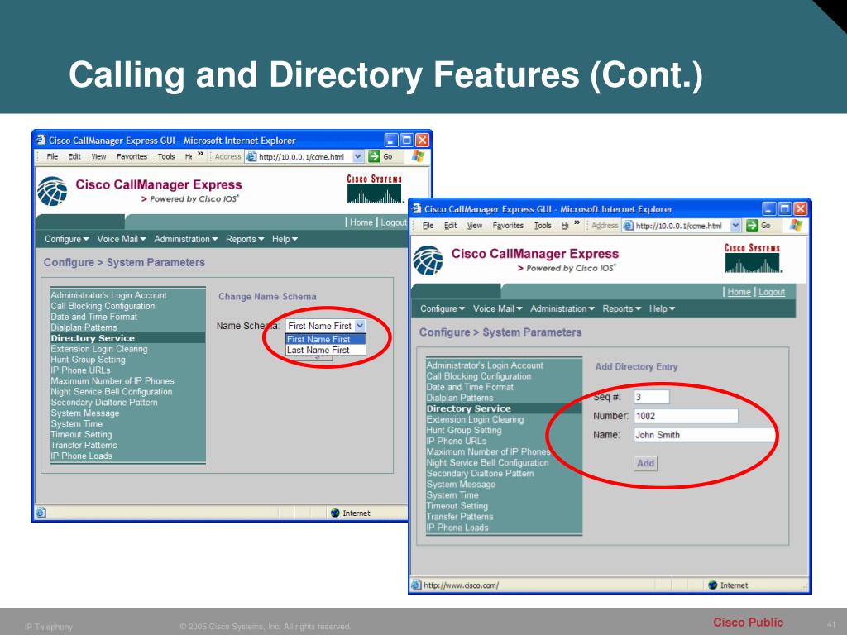Select Administrator's Login Account in Add Directory Entry window

[485, 365]
